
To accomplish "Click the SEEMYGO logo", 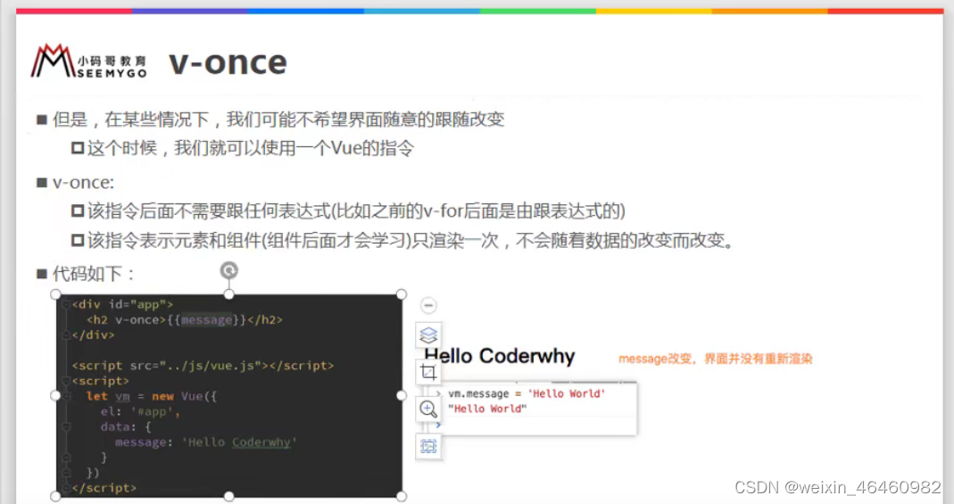I will tap(89, 61).
